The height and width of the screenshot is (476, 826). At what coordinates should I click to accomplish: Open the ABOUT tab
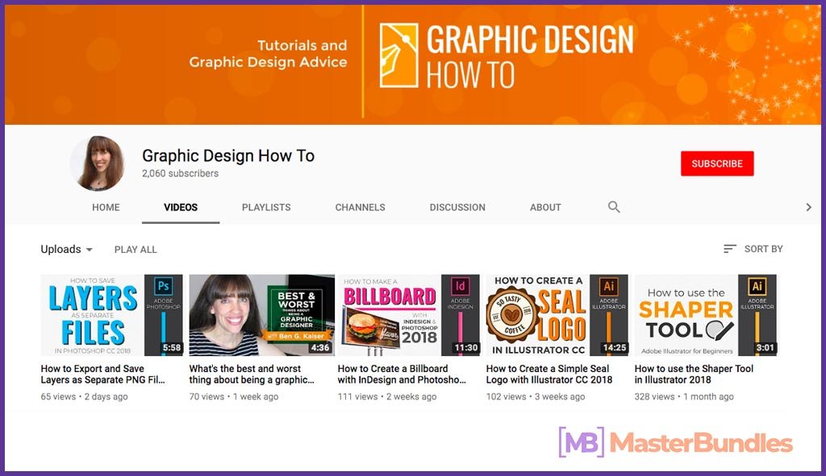[545, 207]
